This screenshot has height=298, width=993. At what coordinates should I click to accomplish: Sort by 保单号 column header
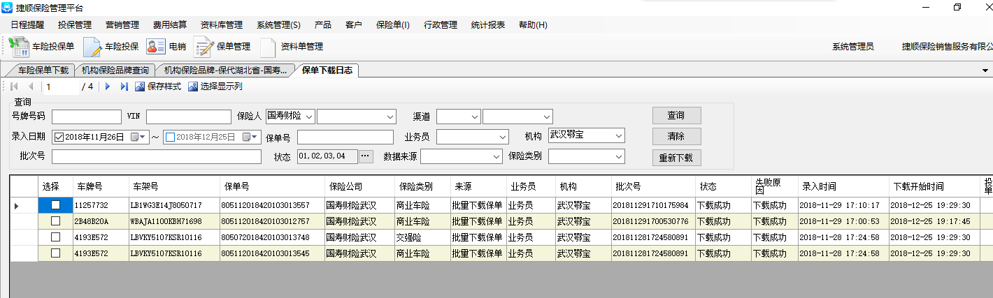[x=271, y=187]
